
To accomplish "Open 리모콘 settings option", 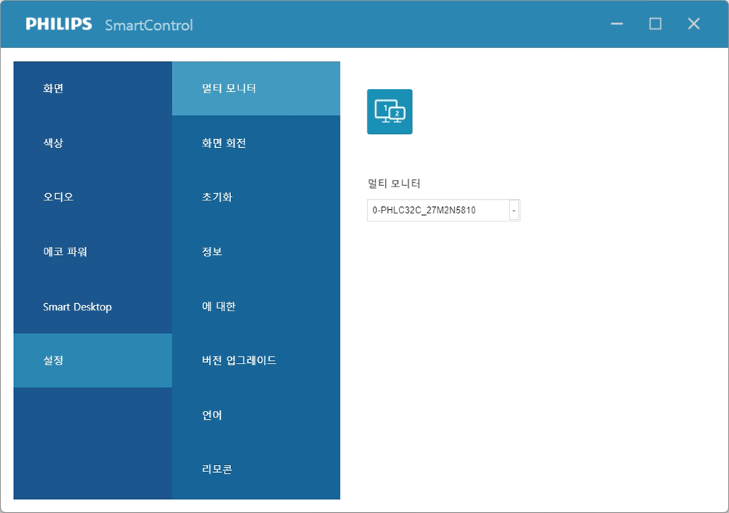I will (256, 469).
